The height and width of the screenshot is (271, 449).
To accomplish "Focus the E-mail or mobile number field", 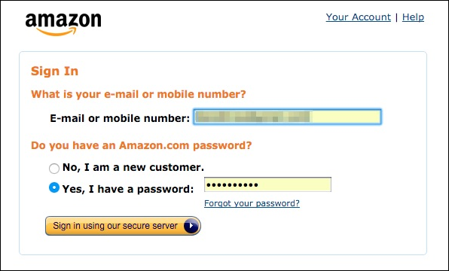I will tap(287, 117).
